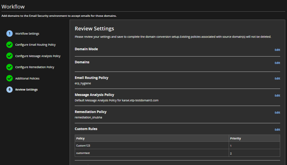This screenshot has height=165, width=287.
Task: Click the Domains section title
Action: click(82, 62)
